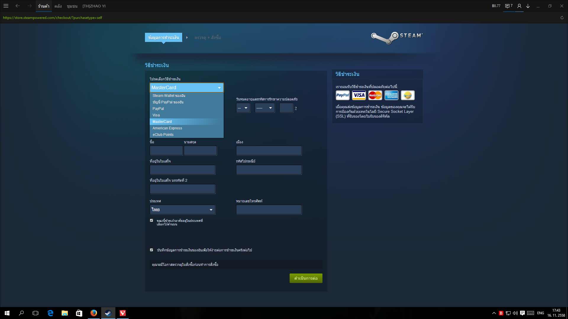Screen dimensions: 568x319
Task: Open the ร้านค้า store tab
Action: pyautogui.click(x=43, y=6)
